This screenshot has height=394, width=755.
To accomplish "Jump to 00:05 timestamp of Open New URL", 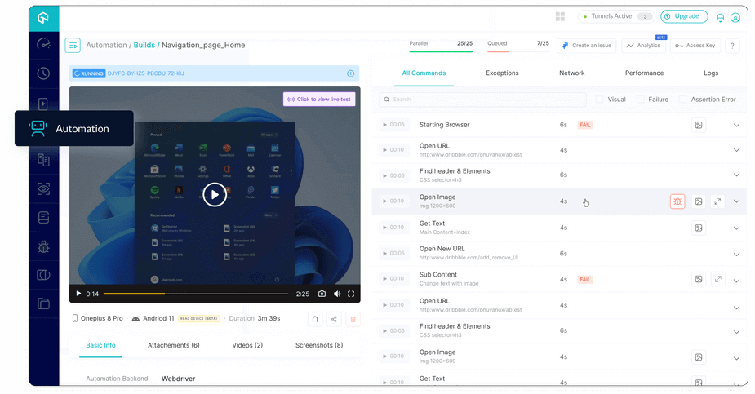I will coord(393,254).
